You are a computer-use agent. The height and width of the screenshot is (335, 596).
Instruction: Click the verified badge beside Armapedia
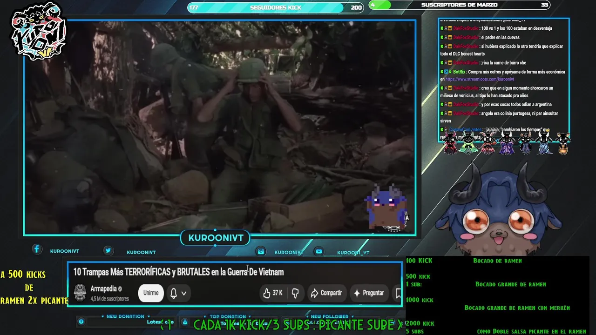click(120, 289)
